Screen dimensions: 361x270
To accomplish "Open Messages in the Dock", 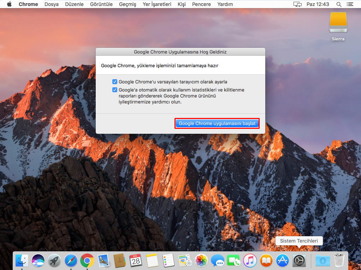I will click(218, 260).
